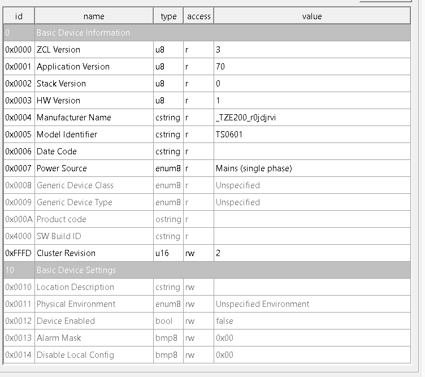Click the value '_TZE200_r0jdjrvi'
This screenshot has width=425, height=377.
246,118
